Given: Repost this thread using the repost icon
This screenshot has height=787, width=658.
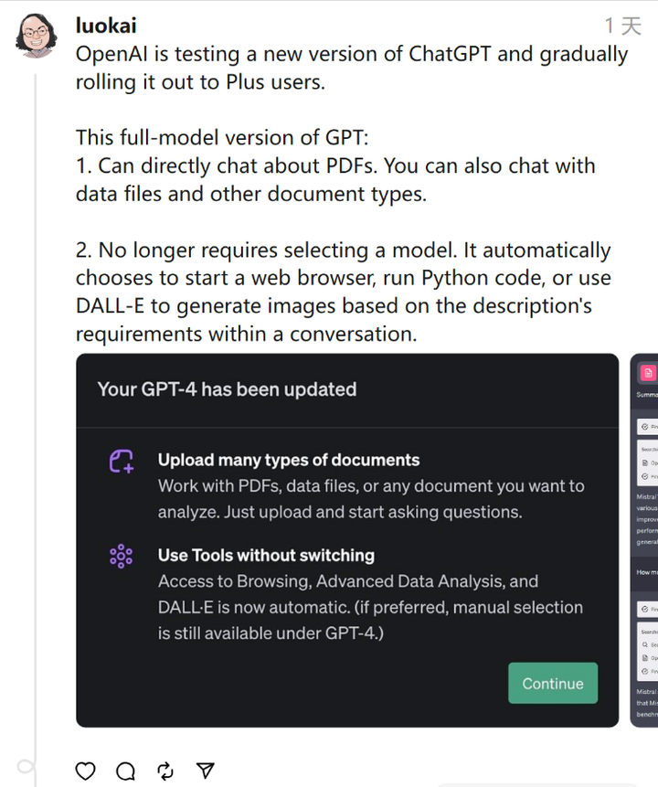Looking at the screenshot, I should (165, 771).
